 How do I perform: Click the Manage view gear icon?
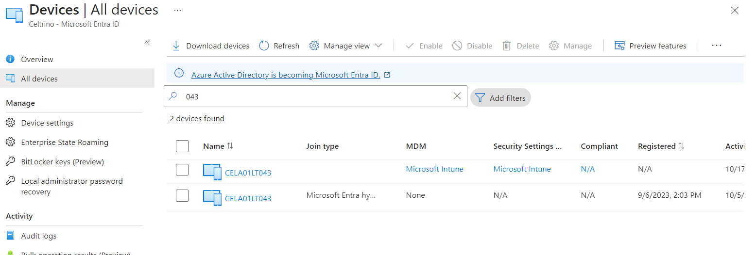point(314,46)
